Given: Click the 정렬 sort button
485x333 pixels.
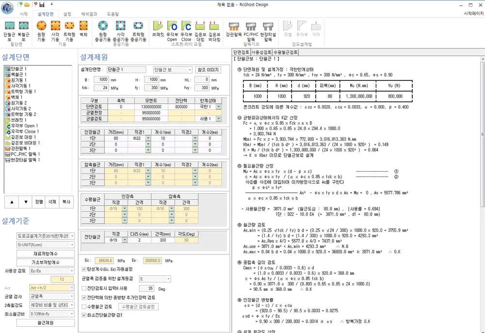Looking at the screenshot, I should tap(39, 202).
